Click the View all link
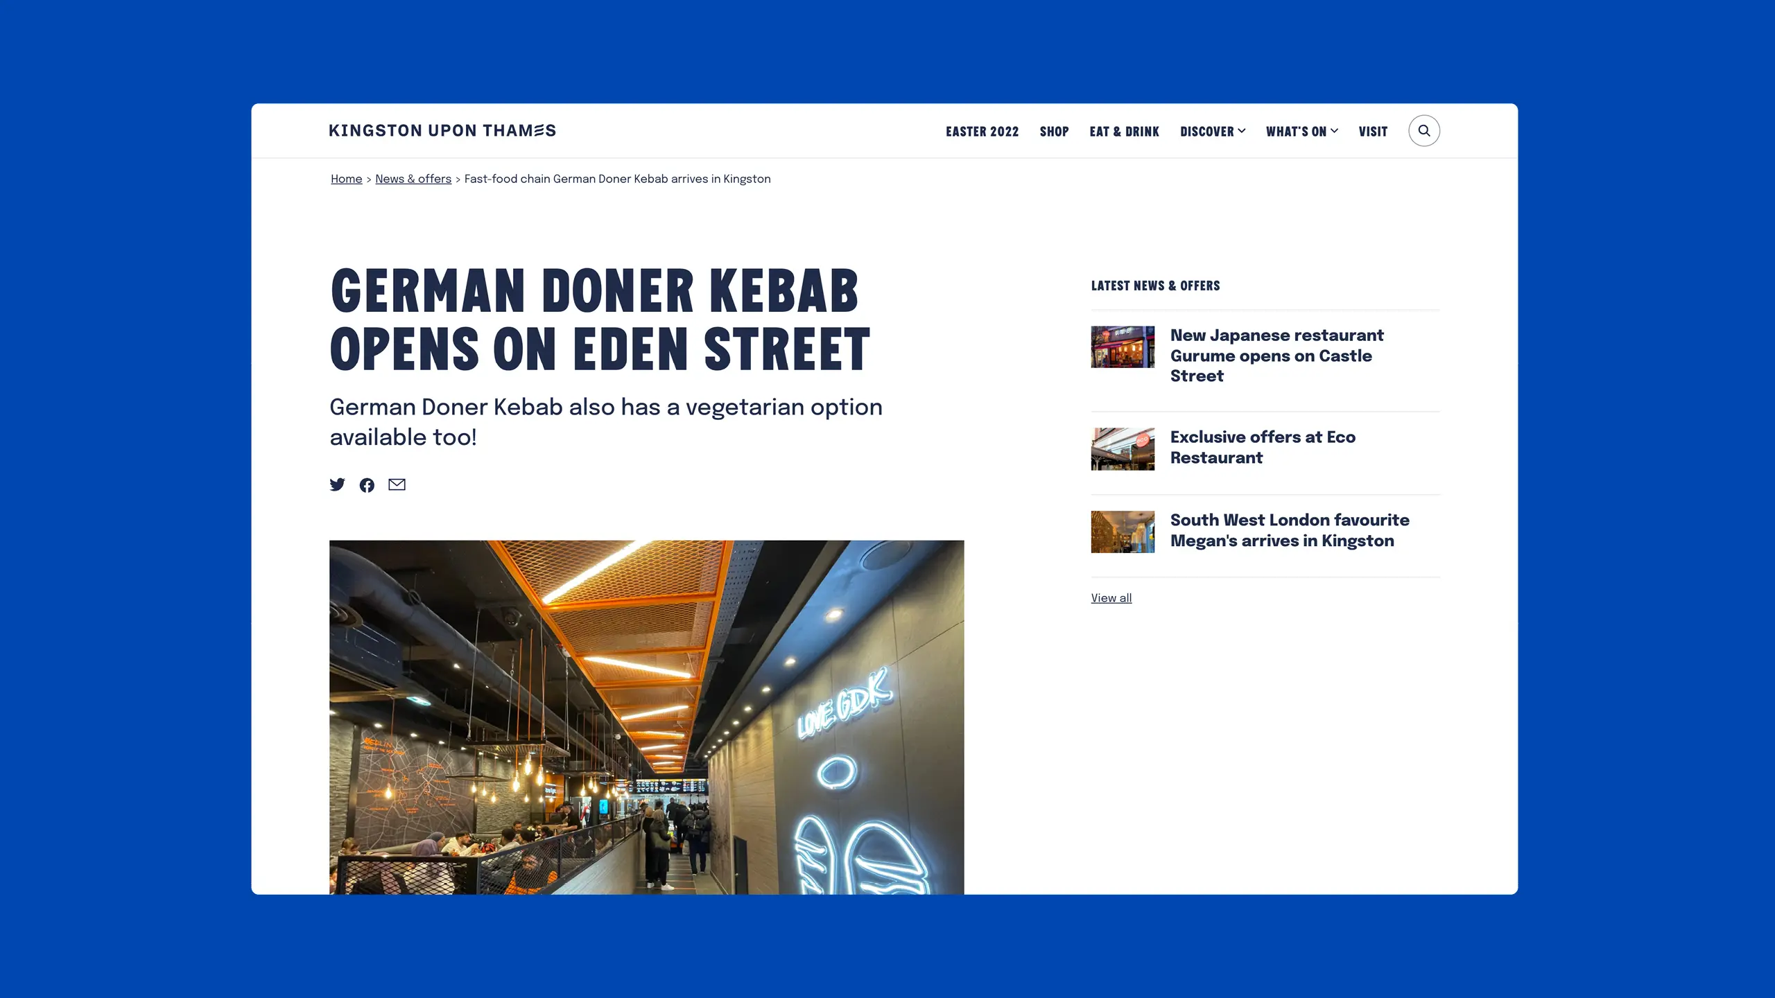Viewport: 1775px width, 998px height. click(1111, 598)
